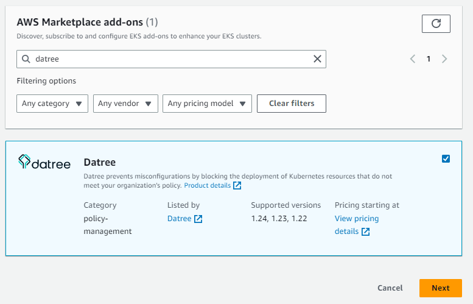Open the Any pricing model dropdown
Image resolution: width=473 pixels, height=304 pixels.
(x=207, y=104)
